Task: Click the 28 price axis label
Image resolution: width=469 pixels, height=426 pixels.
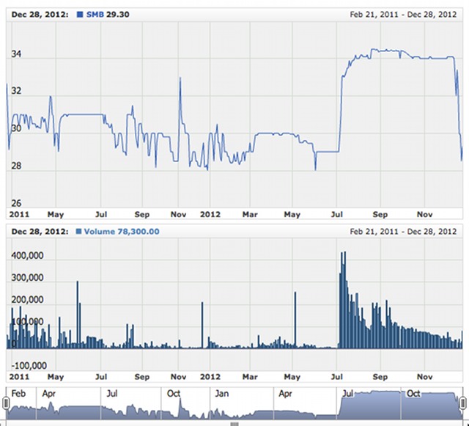Action: (16, 166)
